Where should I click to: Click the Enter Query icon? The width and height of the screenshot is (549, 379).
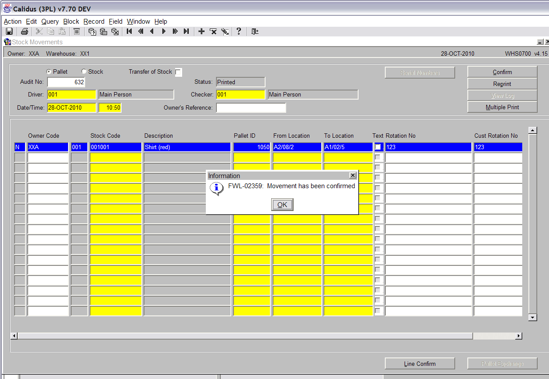coord(92,31)
